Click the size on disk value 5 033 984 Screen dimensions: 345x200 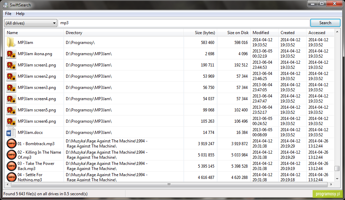click(x=239, y=155)
